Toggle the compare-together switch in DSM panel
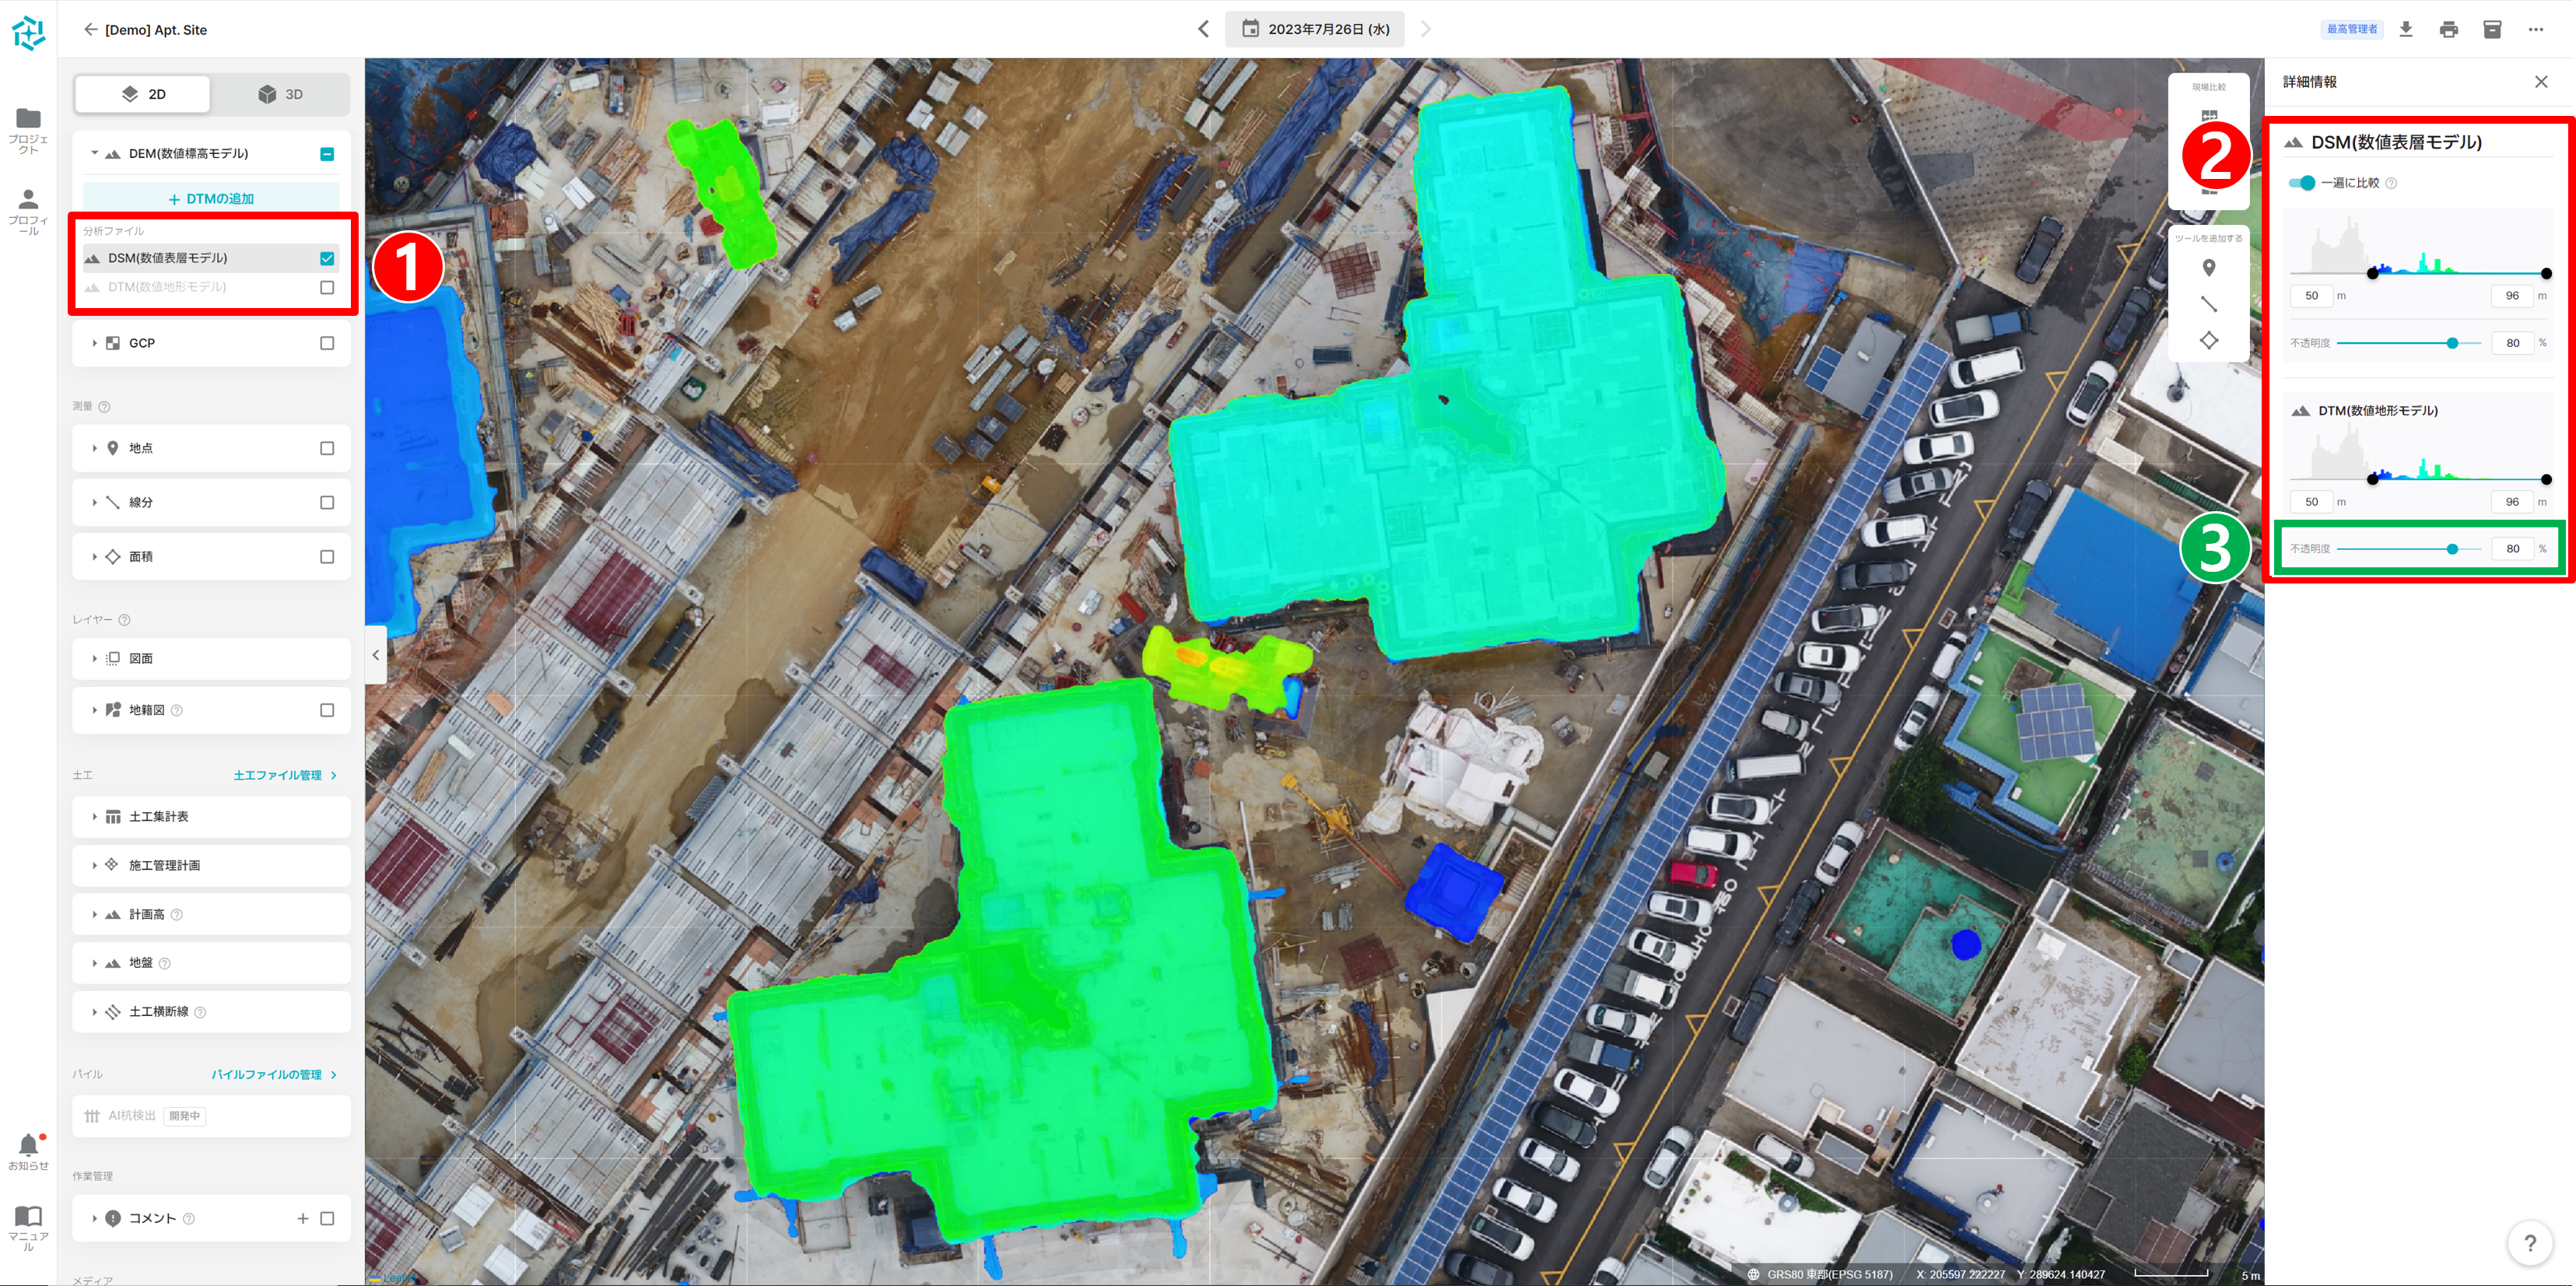The height and width of the screenshot is (1286, 2576). tap(2302, 183)
